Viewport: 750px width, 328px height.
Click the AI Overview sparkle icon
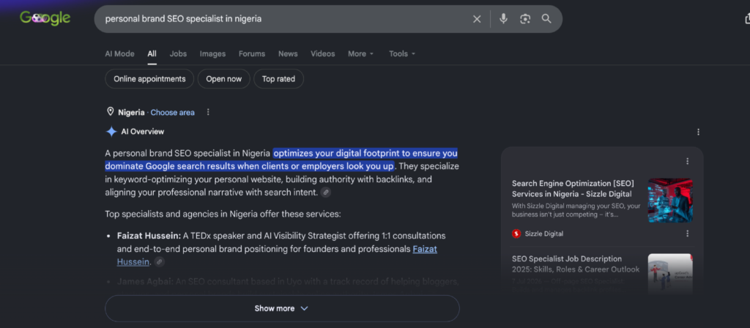[111, 132]
